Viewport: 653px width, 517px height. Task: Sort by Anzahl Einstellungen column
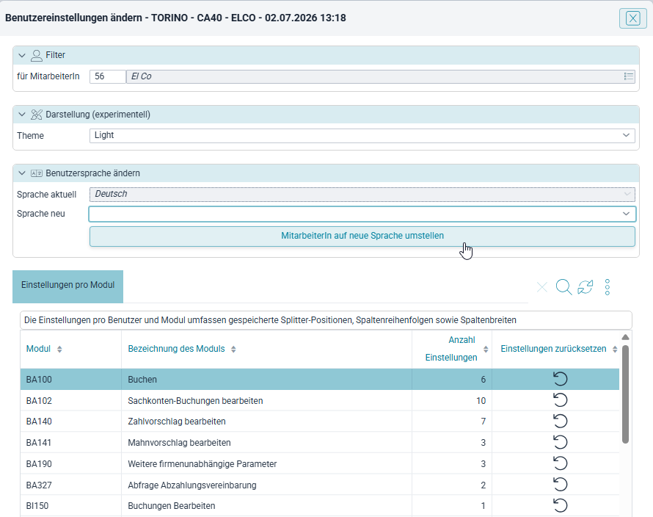[x=486, y=350]
